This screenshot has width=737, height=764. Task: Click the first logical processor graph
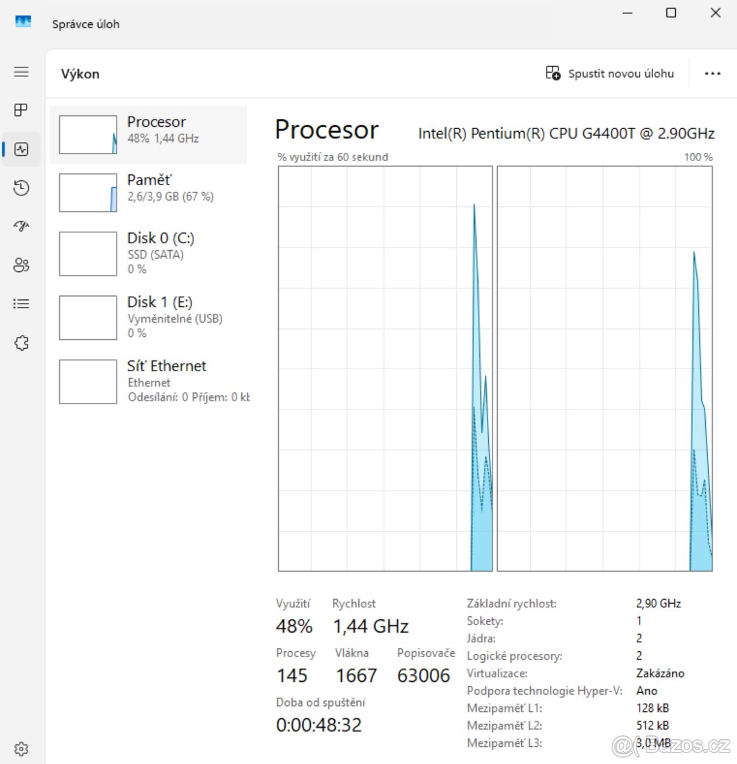click(385, 369)
